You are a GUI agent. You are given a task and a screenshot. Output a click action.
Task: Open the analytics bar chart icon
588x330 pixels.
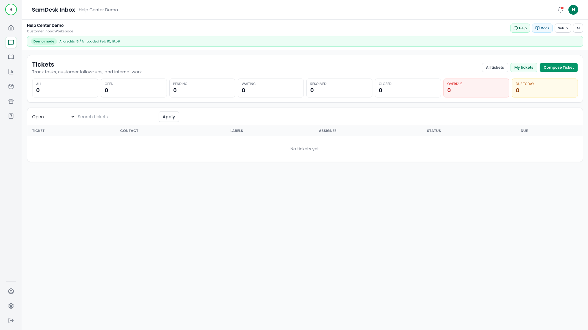[11, 72]
